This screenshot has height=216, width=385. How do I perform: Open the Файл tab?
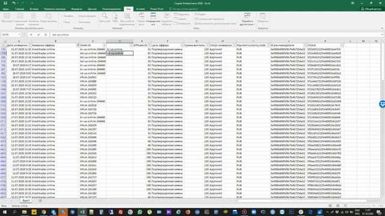tap(6, 9)
